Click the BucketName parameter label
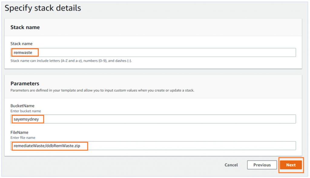This screenshot has width=310, height=178. pos(22,106)
